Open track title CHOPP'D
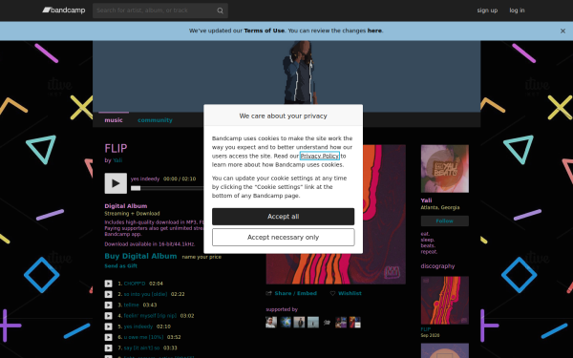The image size is (573, 358). click(135, 284)
